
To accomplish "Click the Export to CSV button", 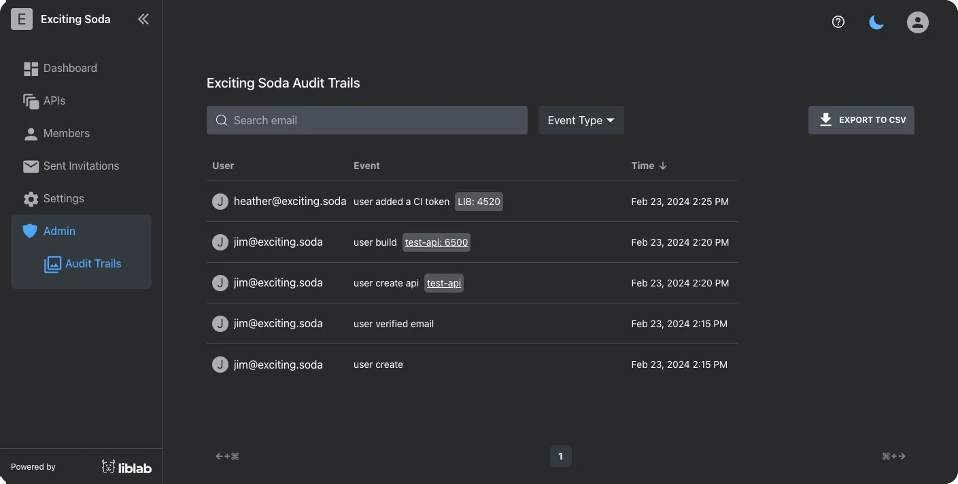I will [x=861, y=119].
